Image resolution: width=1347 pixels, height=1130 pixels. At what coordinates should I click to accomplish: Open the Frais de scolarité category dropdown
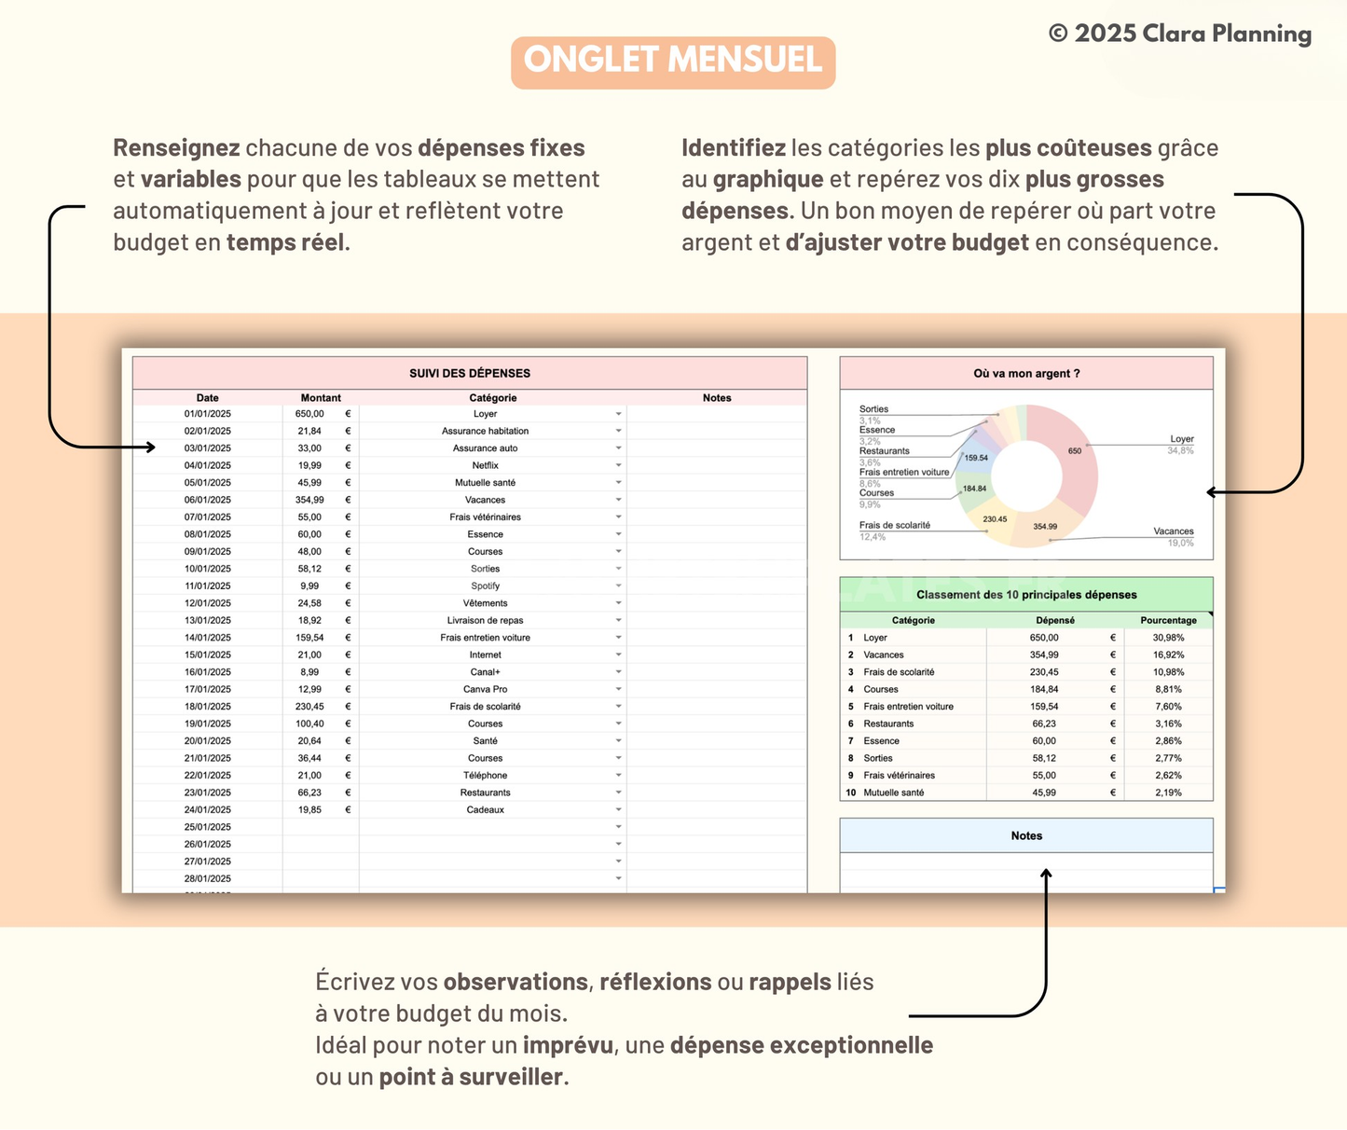click(x=619, y=706)
